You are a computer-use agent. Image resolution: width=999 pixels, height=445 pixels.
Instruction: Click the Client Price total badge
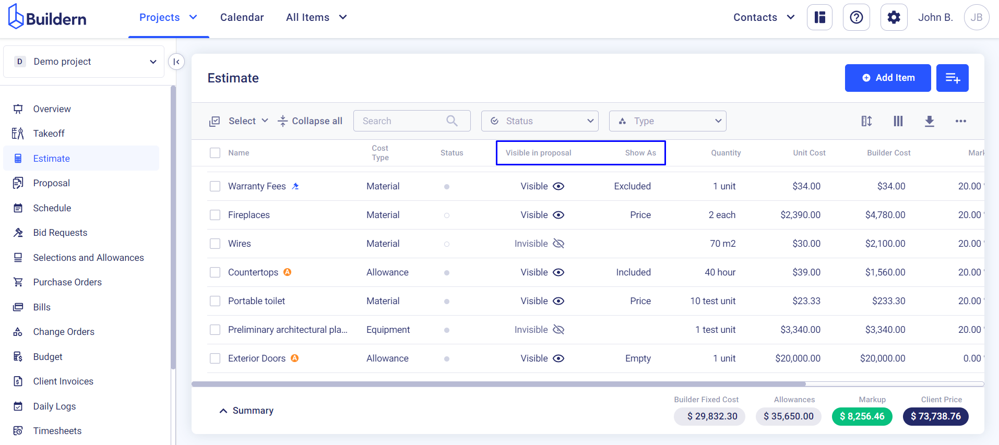[935, 416]
